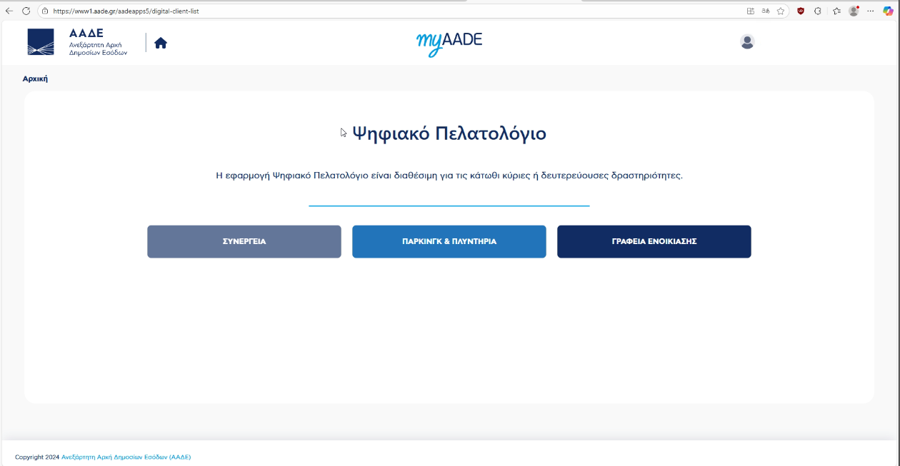View site info via the padlock icon
The image size is (900, 466).
tap(45, 11)
